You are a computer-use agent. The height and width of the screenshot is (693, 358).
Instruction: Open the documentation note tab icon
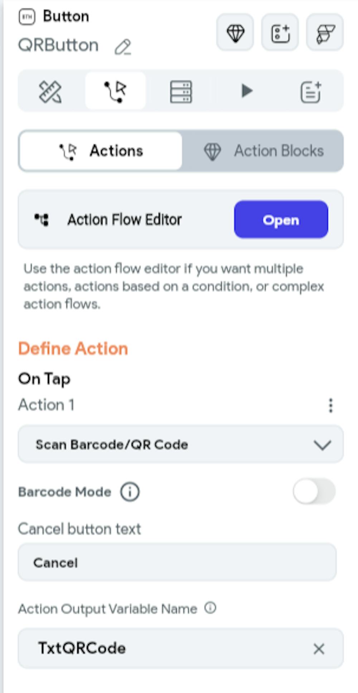tap(310, 92)
